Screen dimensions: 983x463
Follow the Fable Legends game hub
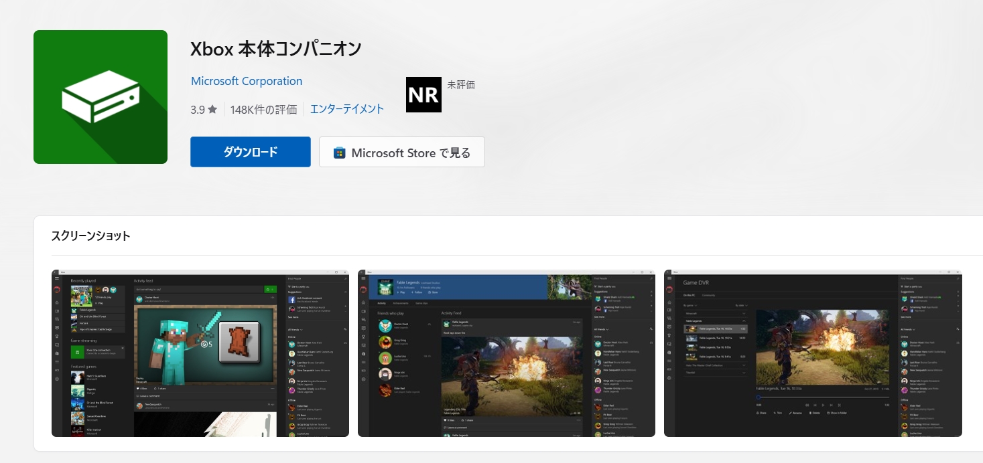416,292
